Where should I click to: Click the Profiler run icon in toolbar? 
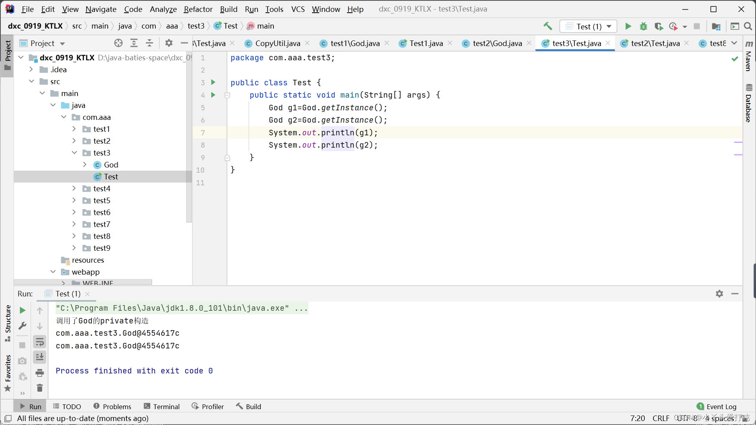(x=673, y=26)
